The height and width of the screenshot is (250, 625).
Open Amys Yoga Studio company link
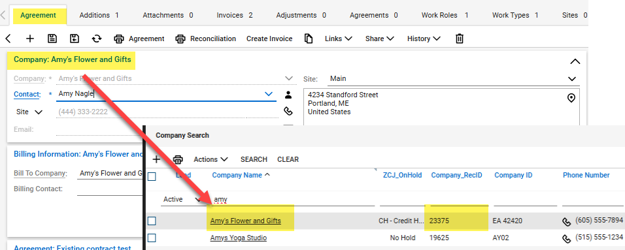pyautogui.click(x=239, y=238)
